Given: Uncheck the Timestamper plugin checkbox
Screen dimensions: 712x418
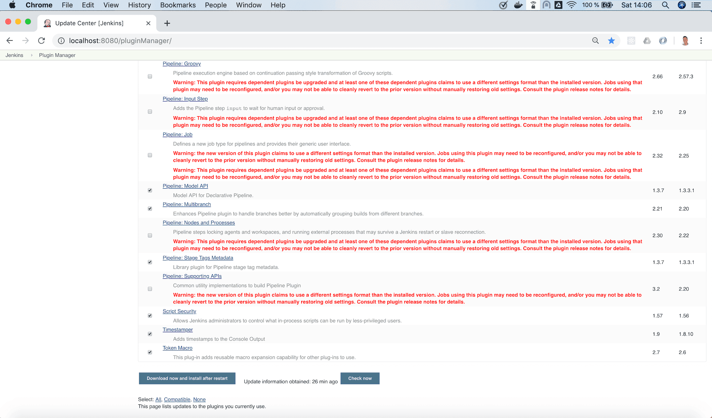Looking at the screenshot, I should pos(150,334).
